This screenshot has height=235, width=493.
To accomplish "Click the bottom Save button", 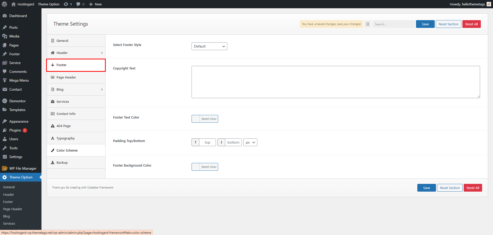I will click(426, 188).
